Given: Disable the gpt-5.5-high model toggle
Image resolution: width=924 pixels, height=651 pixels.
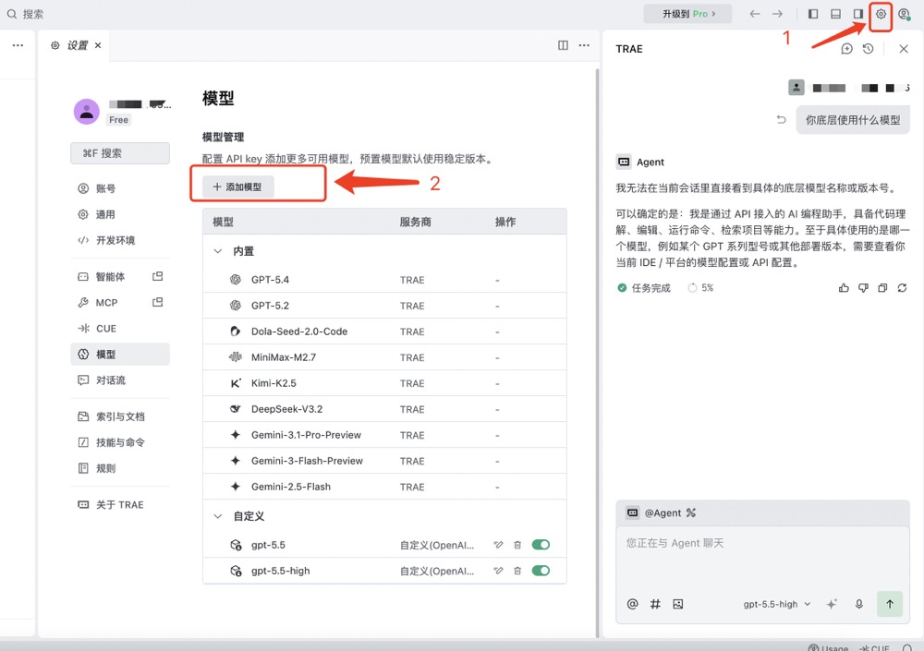Looking at the screenshot, I should 541,571.
